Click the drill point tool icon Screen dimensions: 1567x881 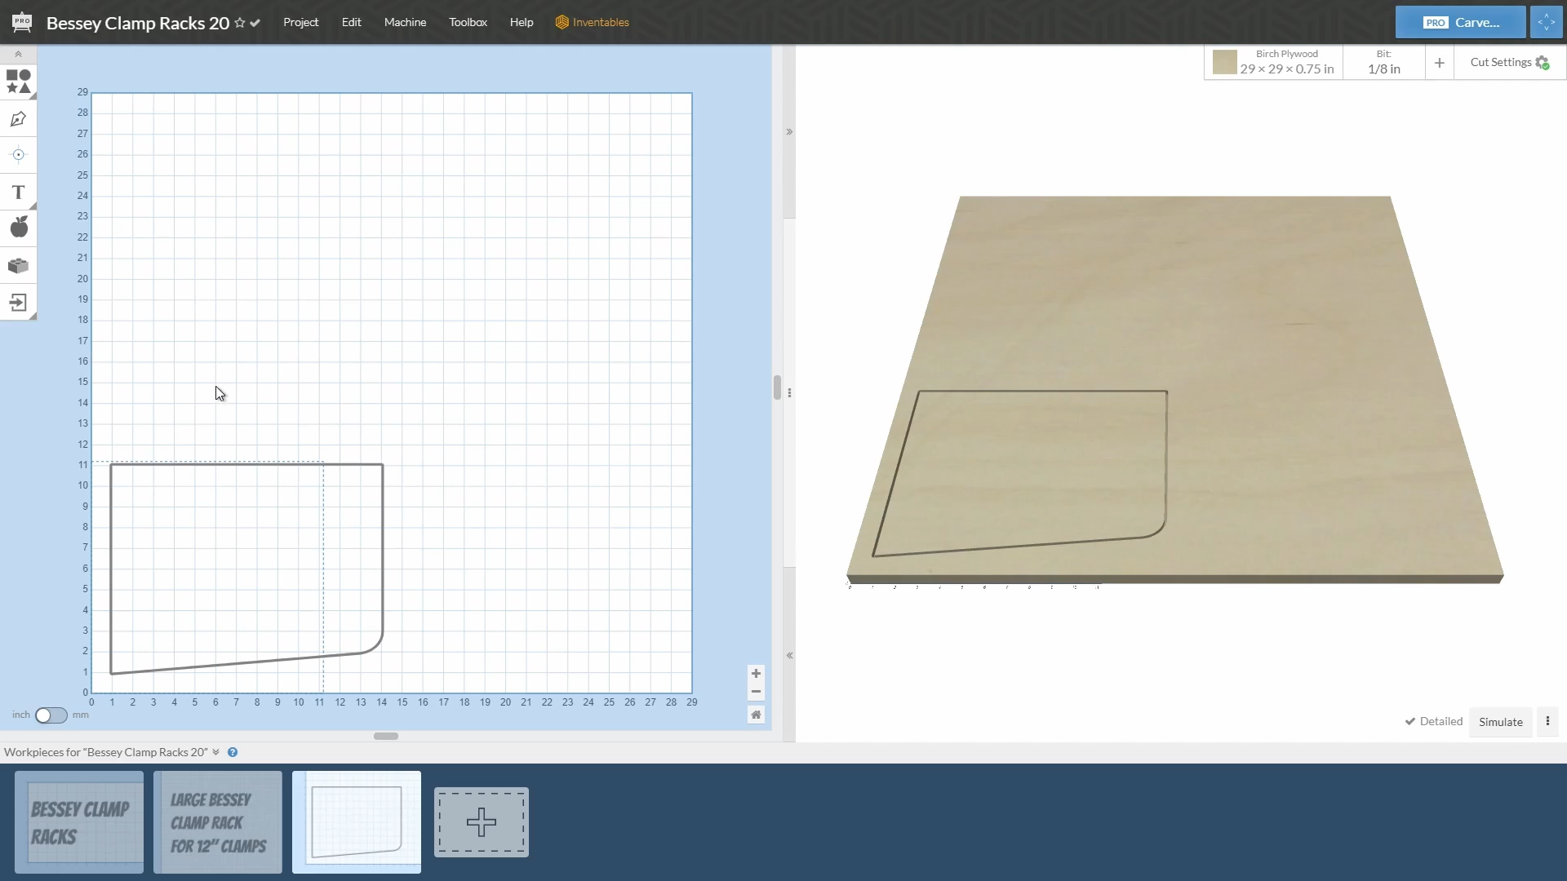coord(18,155)
